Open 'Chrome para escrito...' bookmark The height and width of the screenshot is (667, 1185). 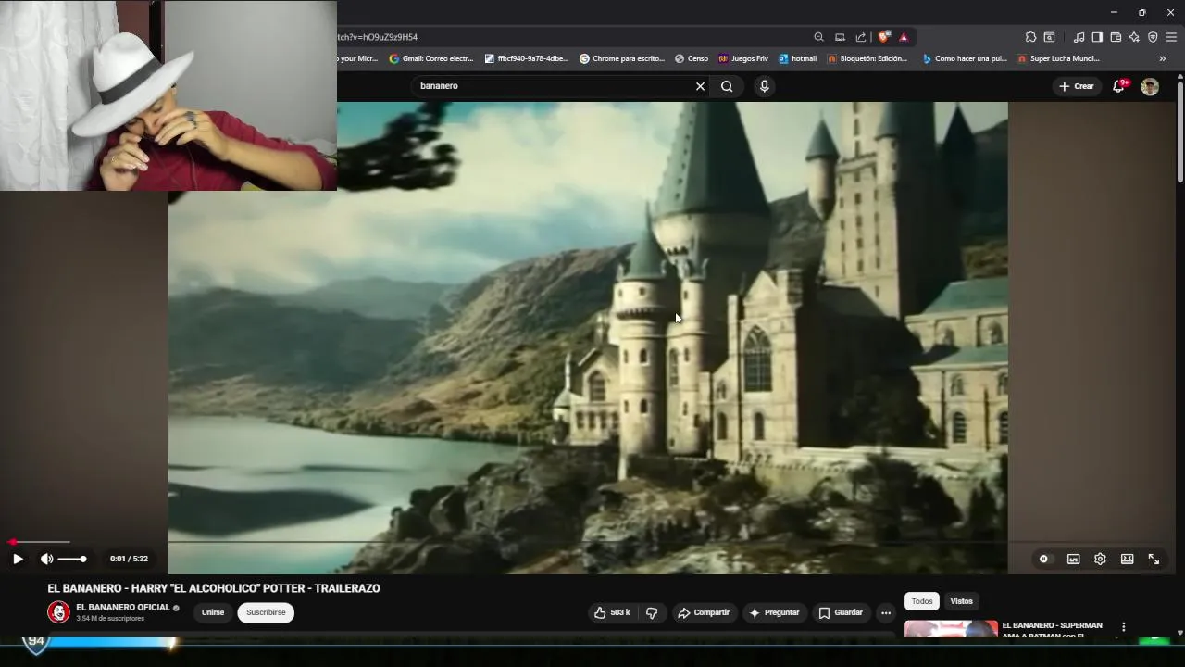pyautogui.click(x=622, y=58)
